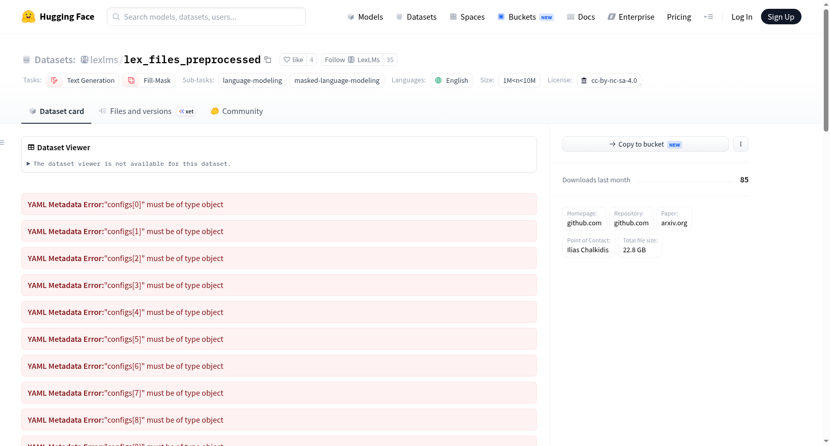Click the English language globe icon
This screenshot has width=830, height=446.
438,80
